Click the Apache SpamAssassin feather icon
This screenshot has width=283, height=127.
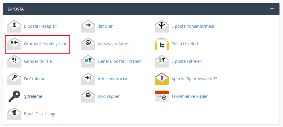[x=162, y=79]
